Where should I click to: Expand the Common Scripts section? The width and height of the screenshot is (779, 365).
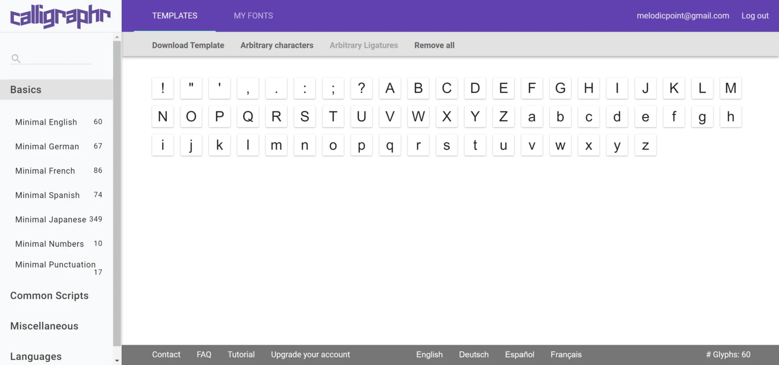49,296
